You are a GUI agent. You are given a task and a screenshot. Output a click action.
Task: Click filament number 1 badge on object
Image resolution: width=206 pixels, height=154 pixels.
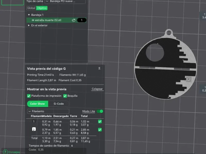tap(82, 20)
